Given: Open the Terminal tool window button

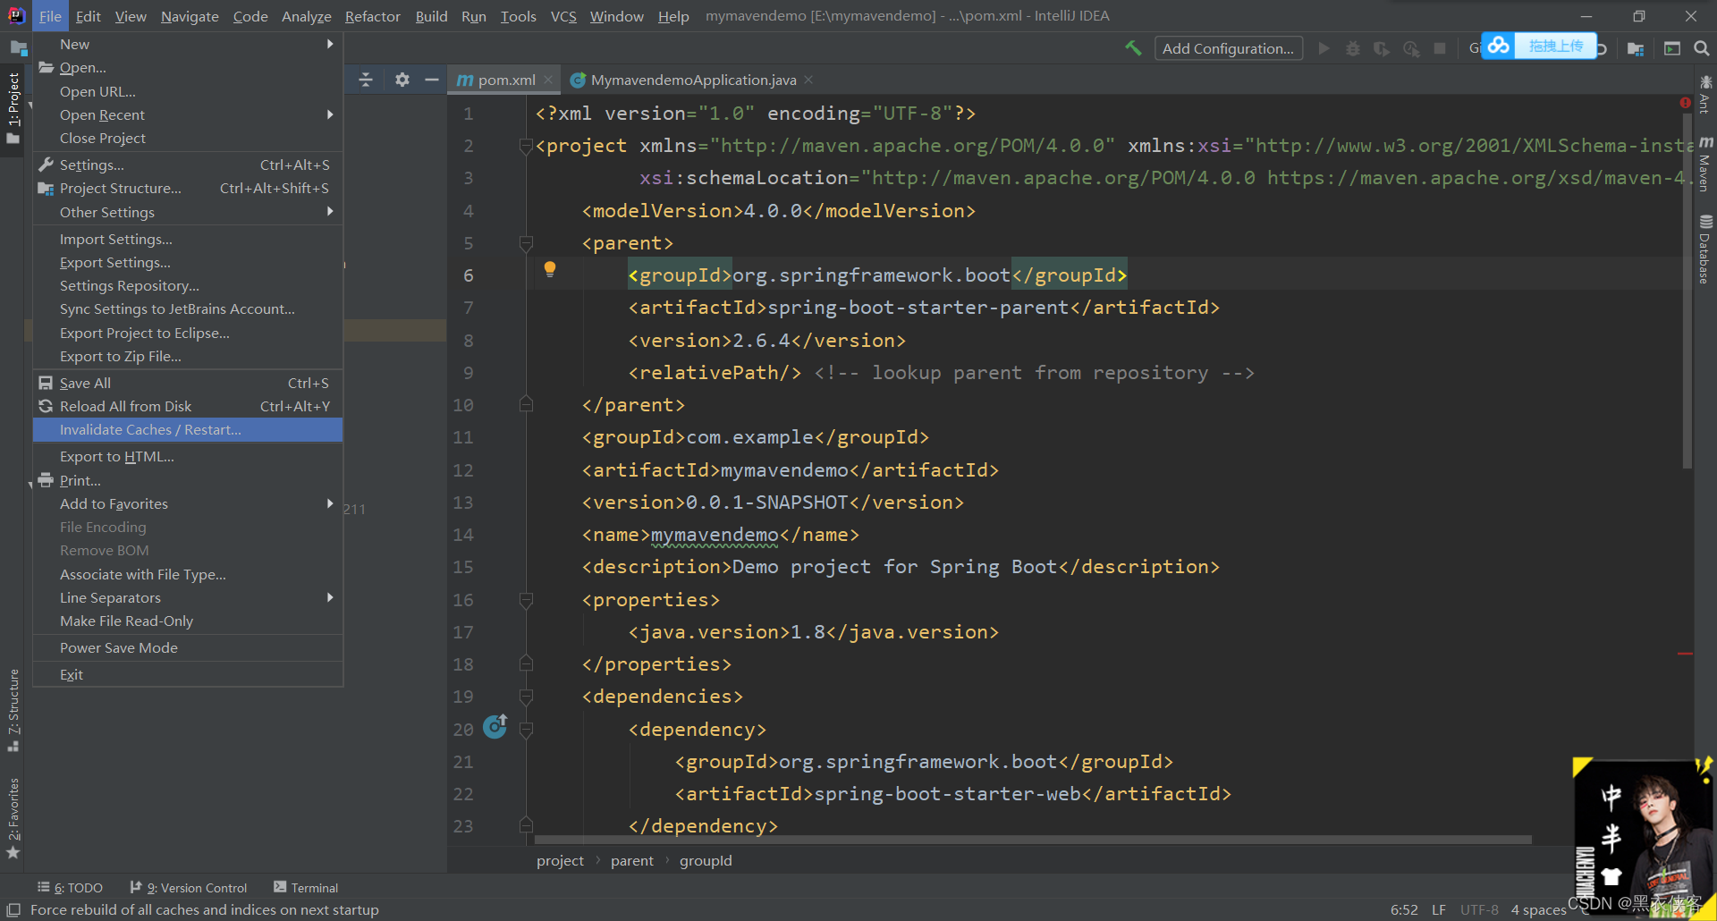Looking at the screenshot, I should click(x=306, y=887).
